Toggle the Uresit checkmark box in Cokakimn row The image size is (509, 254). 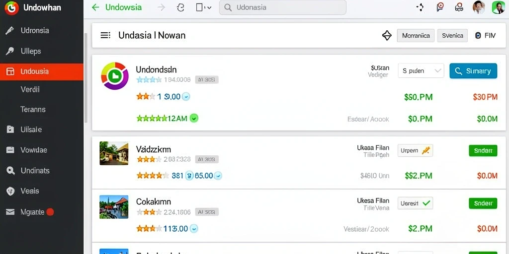click(x=415, y=203)
